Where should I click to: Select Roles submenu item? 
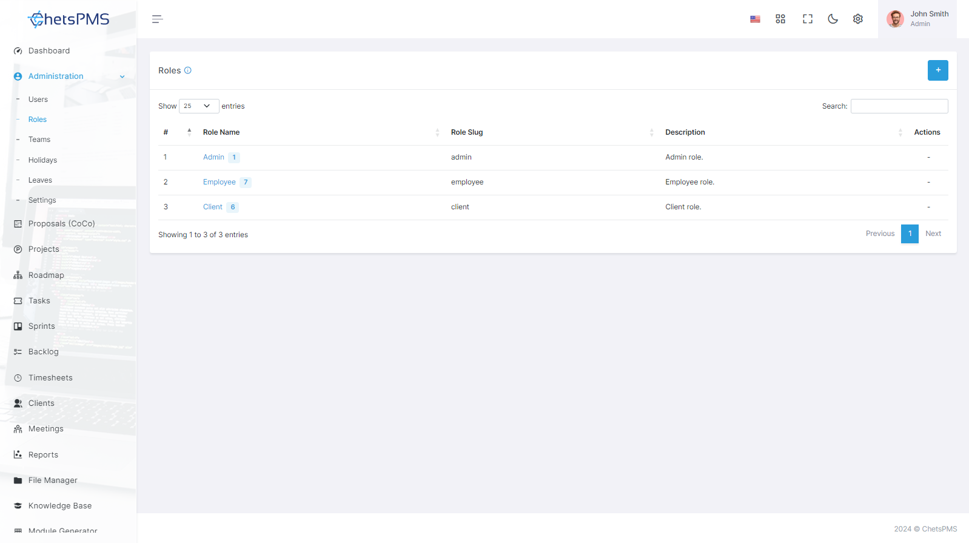tap(38, 120)
